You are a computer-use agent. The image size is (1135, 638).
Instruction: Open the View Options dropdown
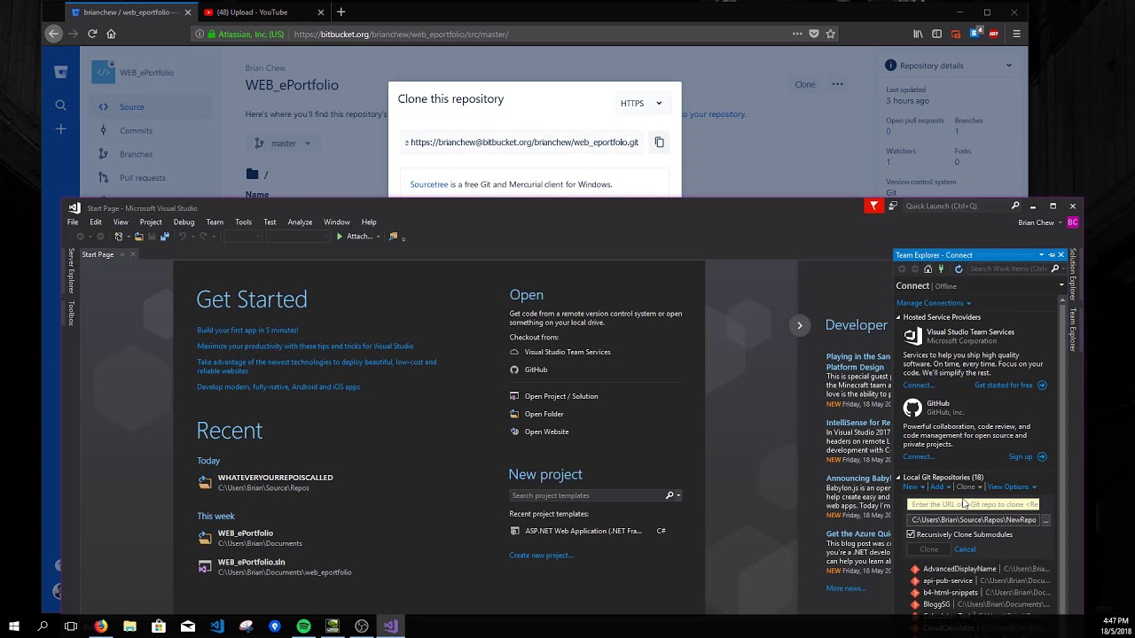tap(1012, 486)
